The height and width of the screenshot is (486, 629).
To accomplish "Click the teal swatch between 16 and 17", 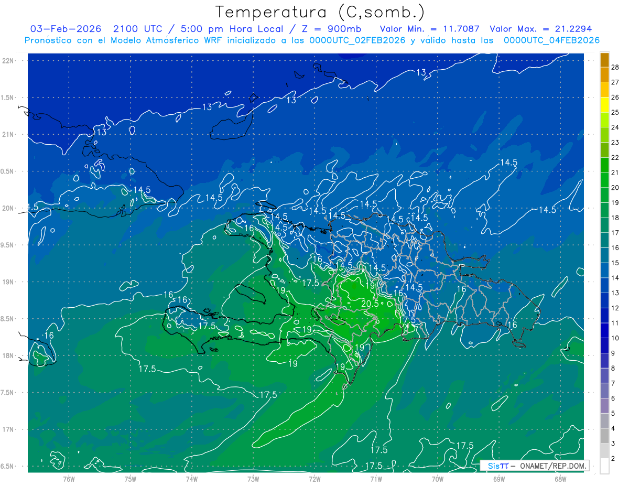I will point(604,240).
